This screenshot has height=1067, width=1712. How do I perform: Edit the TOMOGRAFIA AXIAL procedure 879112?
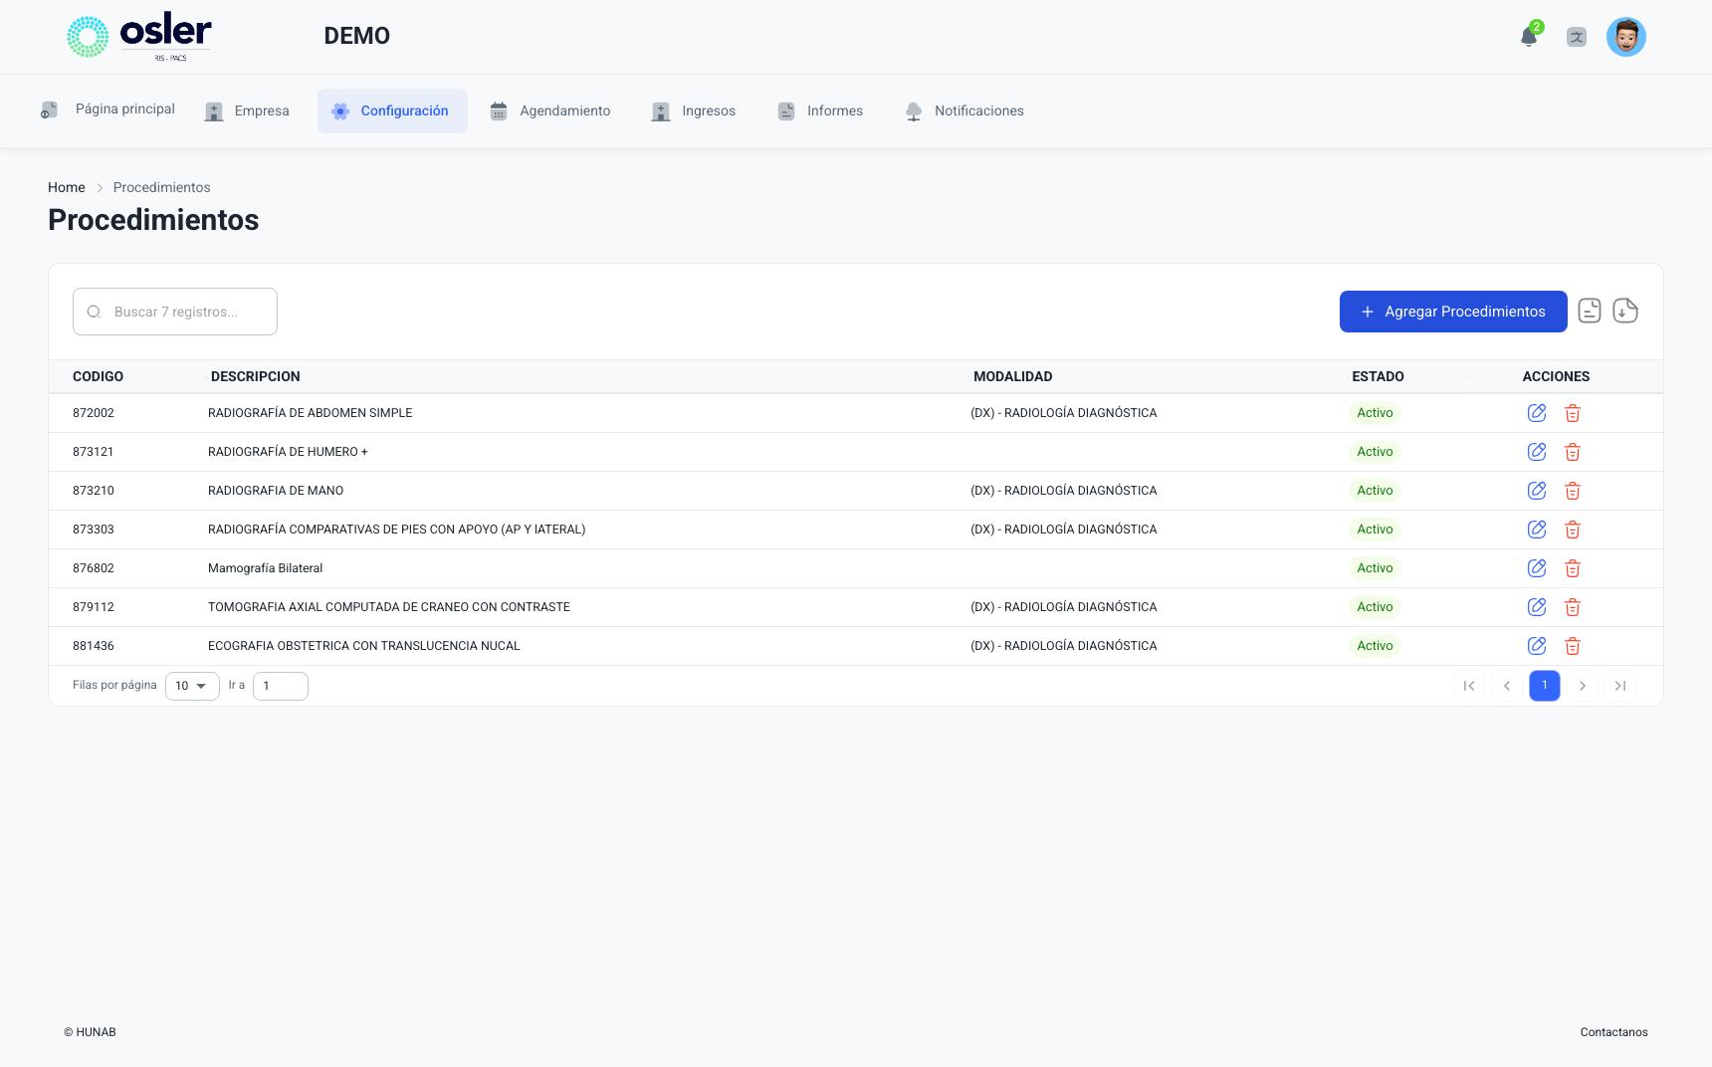(1537, 607)
